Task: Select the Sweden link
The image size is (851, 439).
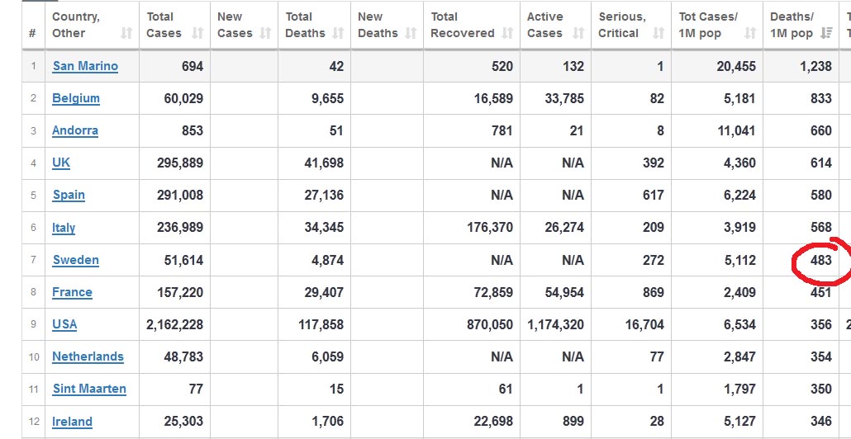Action: point(76,260)
